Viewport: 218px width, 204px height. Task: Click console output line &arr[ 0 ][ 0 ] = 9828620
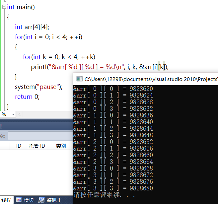click(113, 89)
